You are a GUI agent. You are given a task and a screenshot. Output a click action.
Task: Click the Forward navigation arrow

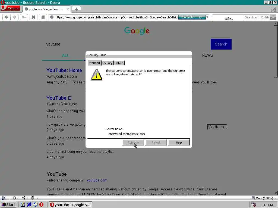click(15, 17)
